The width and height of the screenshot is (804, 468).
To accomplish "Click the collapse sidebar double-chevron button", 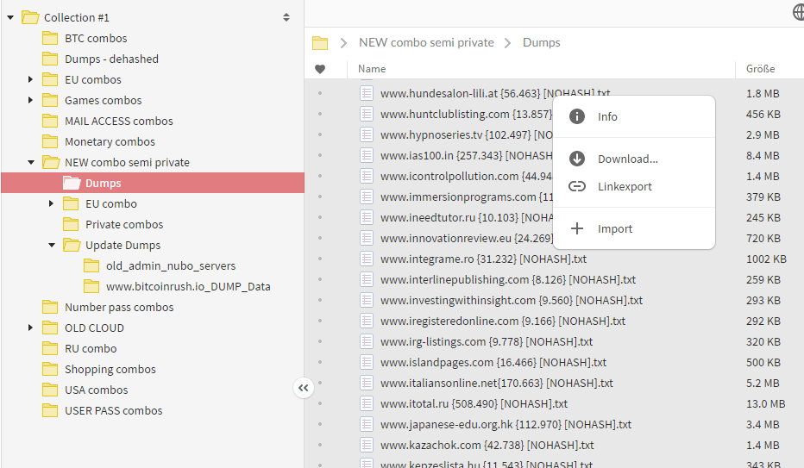I will click(304, 388).
